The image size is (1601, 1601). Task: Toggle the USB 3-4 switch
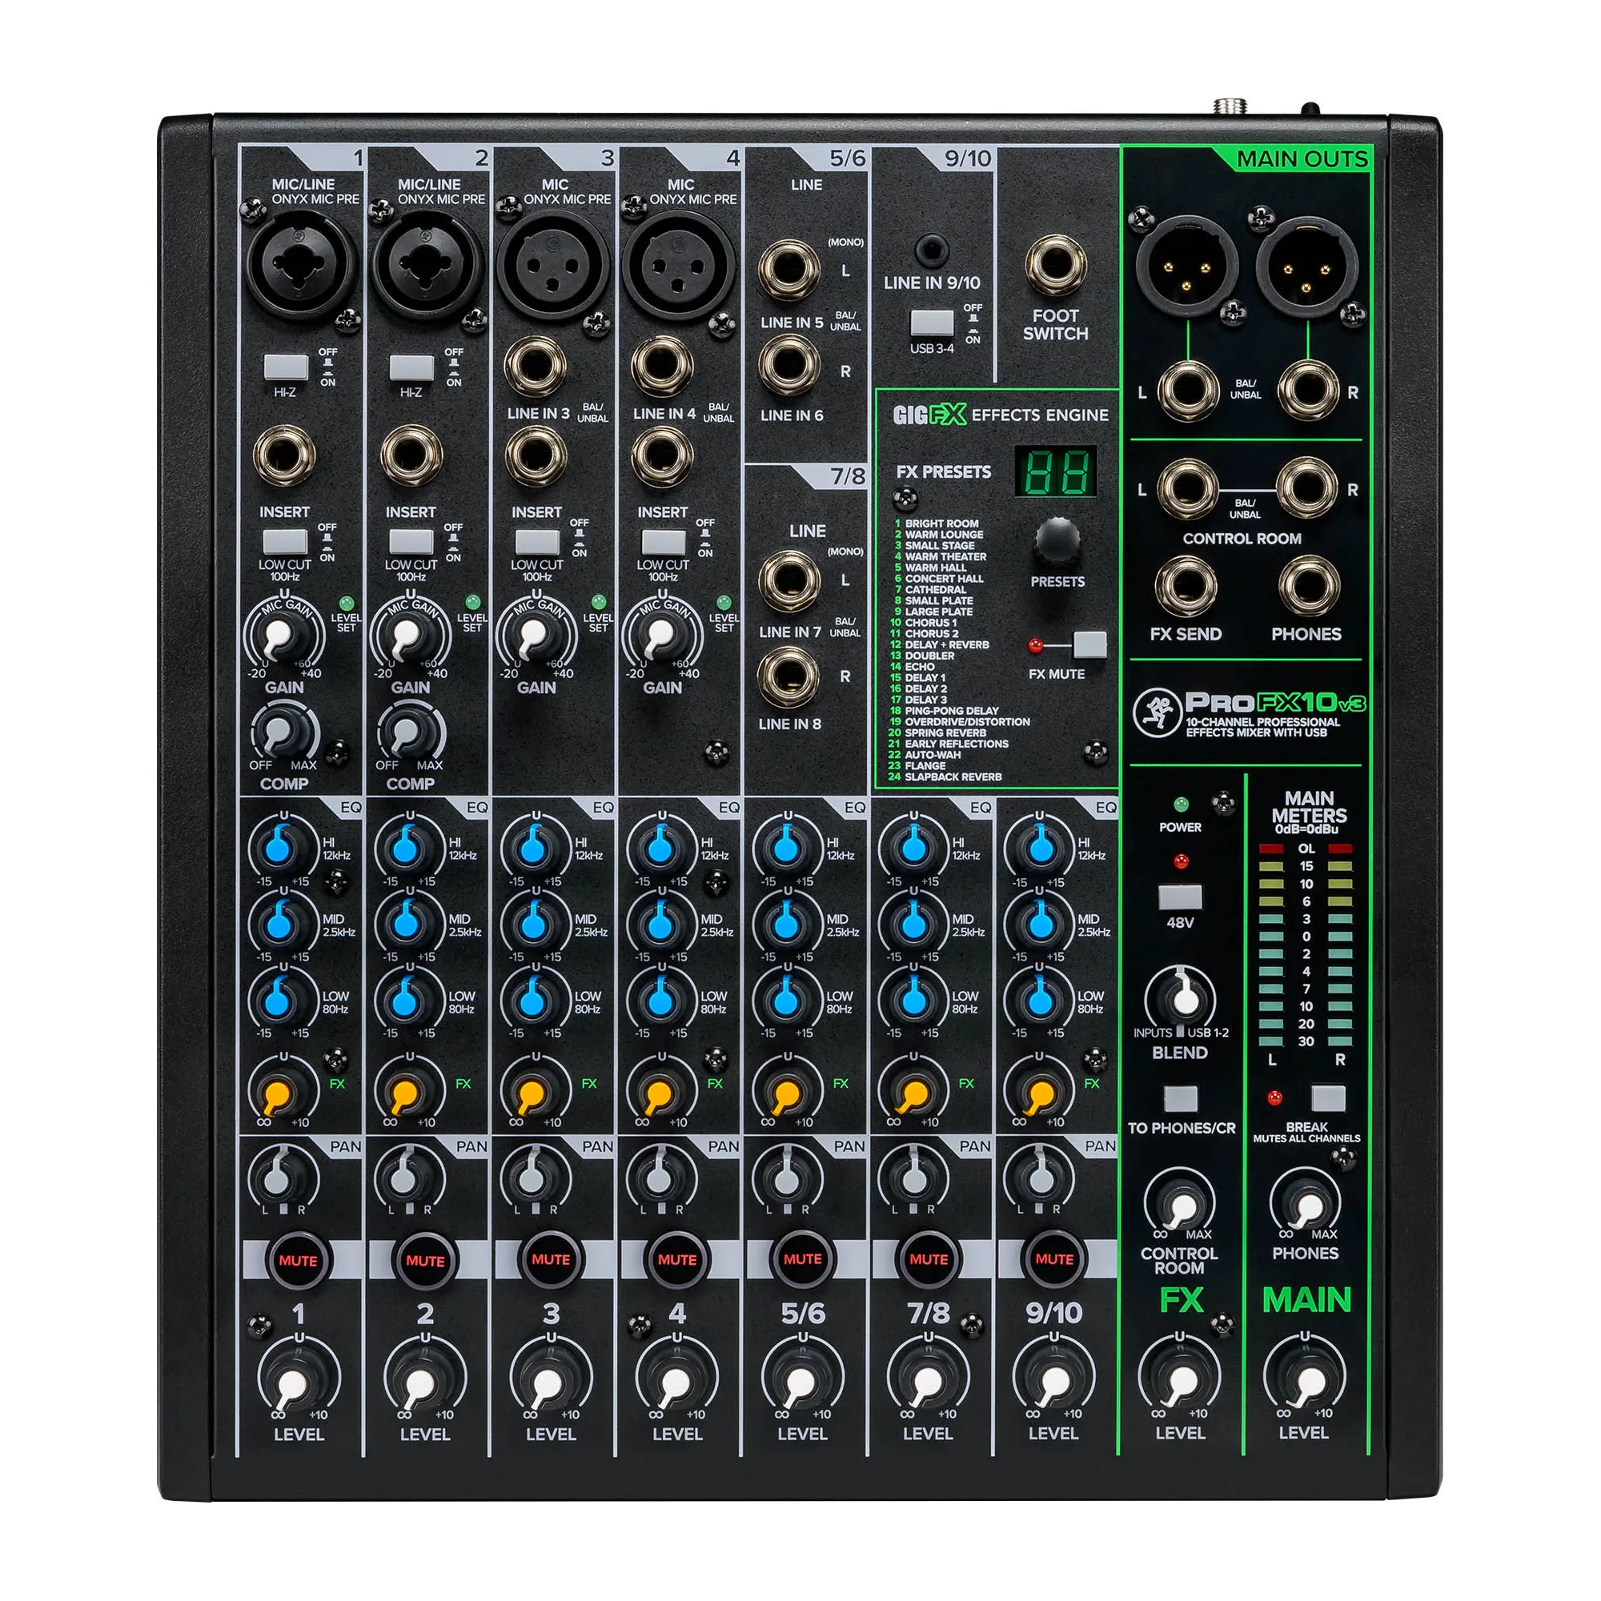click(x=932, y=324)
